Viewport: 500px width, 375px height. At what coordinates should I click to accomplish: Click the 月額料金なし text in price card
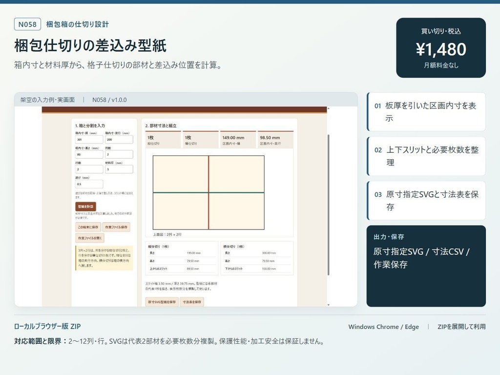[441, 65]
